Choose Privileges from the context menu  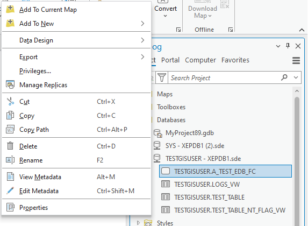(x=35, y=71)
